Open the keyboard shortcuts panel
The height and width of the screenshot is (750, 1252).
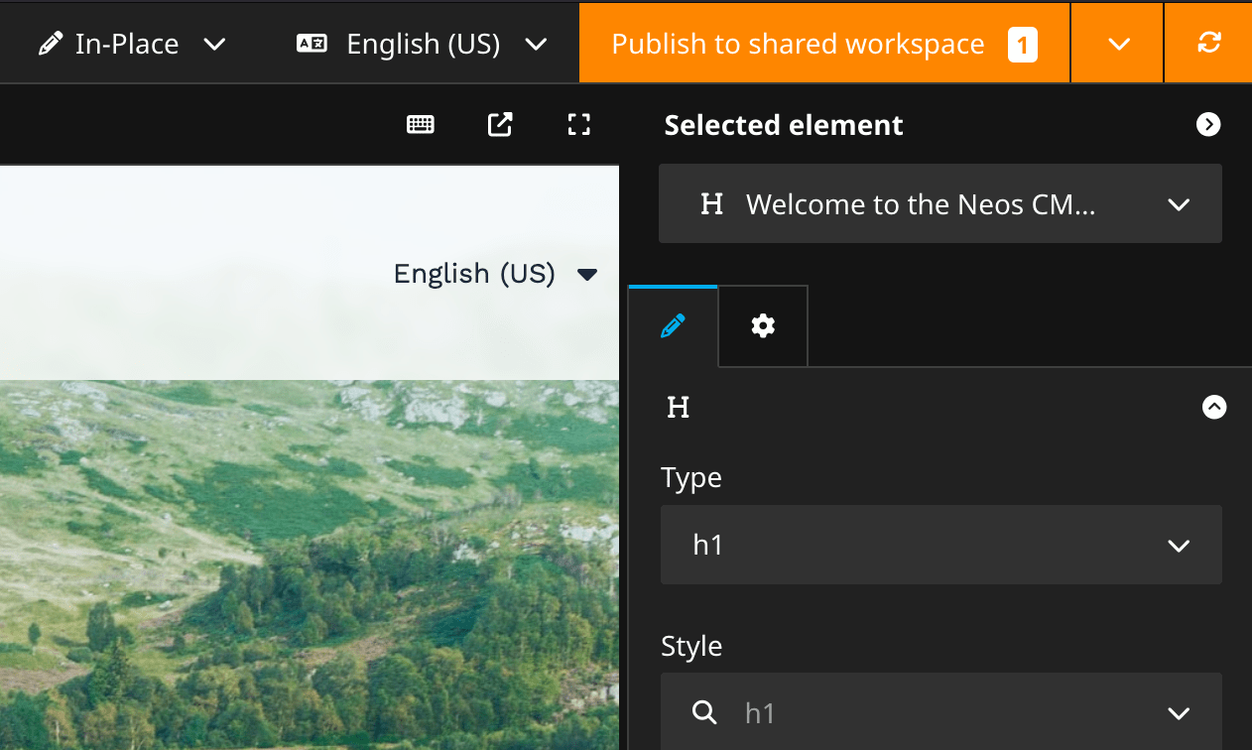tap(421, 125)
